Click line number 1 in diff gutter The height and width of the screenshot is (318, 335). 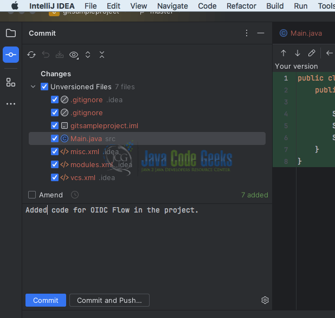coord(286,78)
